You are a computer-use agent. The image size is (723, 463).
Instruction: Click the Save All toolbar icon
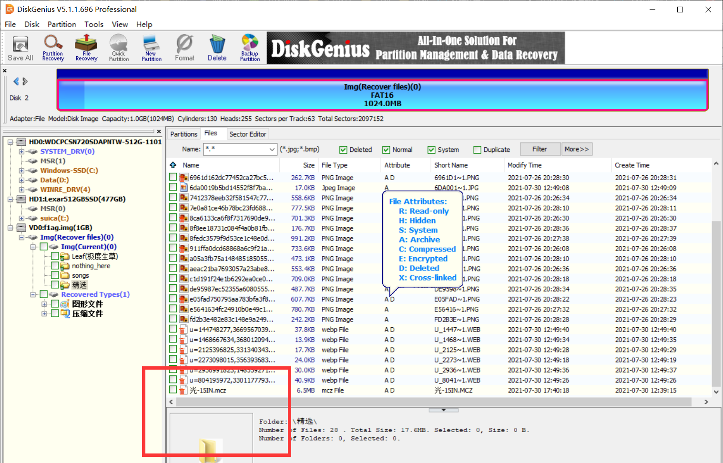pos(20,48)
